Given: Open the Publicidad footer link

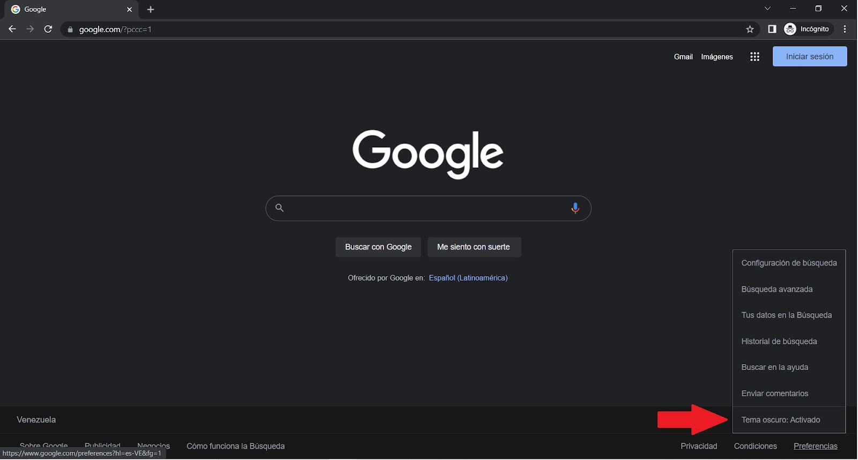Looking at the screenshot, I should (102, 446).
